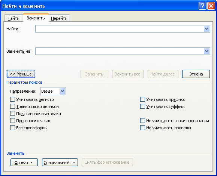Image resolution: width=217 pixels, height=176 pixels.
Task: Open the Формат dropdown button
Action: [24, 162]
